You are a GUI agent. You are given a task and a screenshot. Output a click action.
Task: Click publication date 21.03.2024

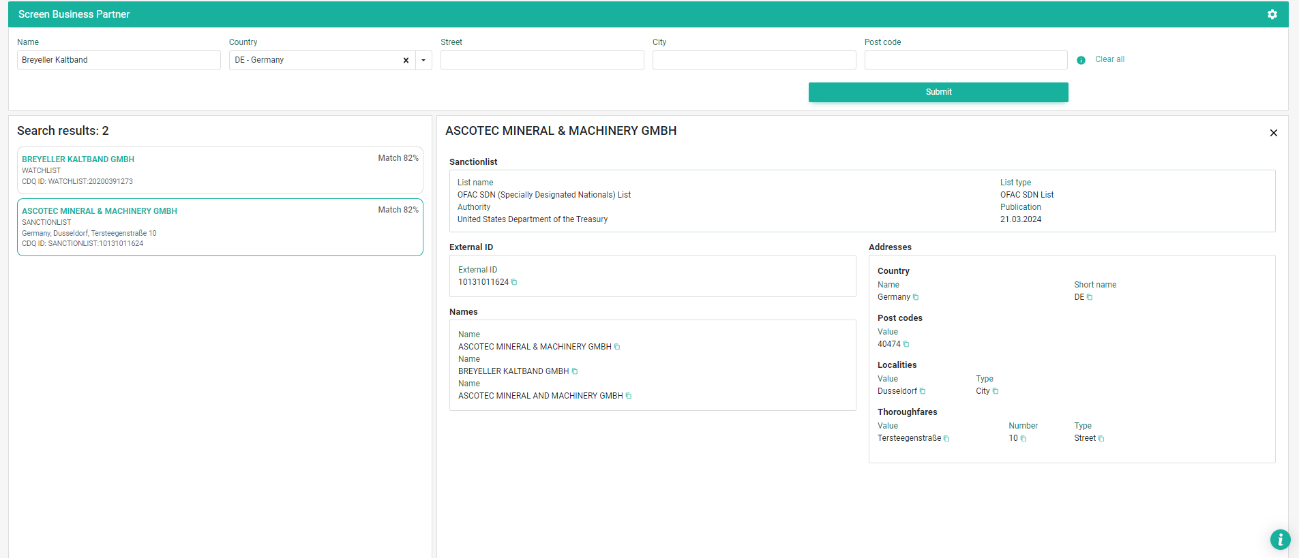pos(1021,219)
